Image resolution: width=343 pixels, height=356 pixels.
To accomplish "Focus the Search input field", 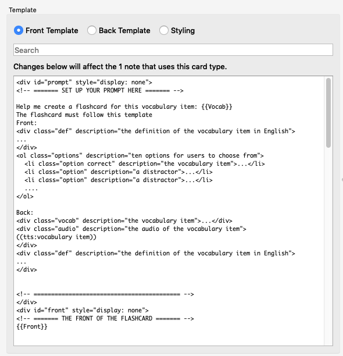I will [173, 50].
